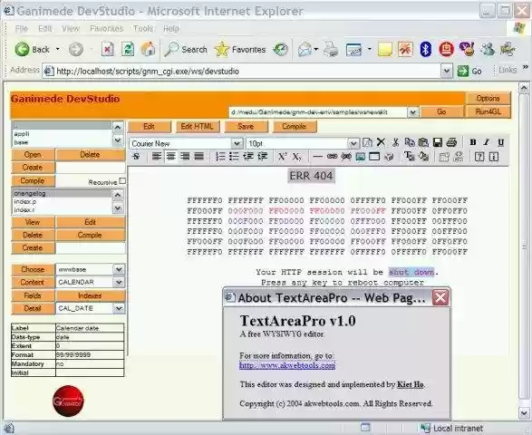Click the Kiet Ho author link
532x435 pixels.
tap(411, 384)
